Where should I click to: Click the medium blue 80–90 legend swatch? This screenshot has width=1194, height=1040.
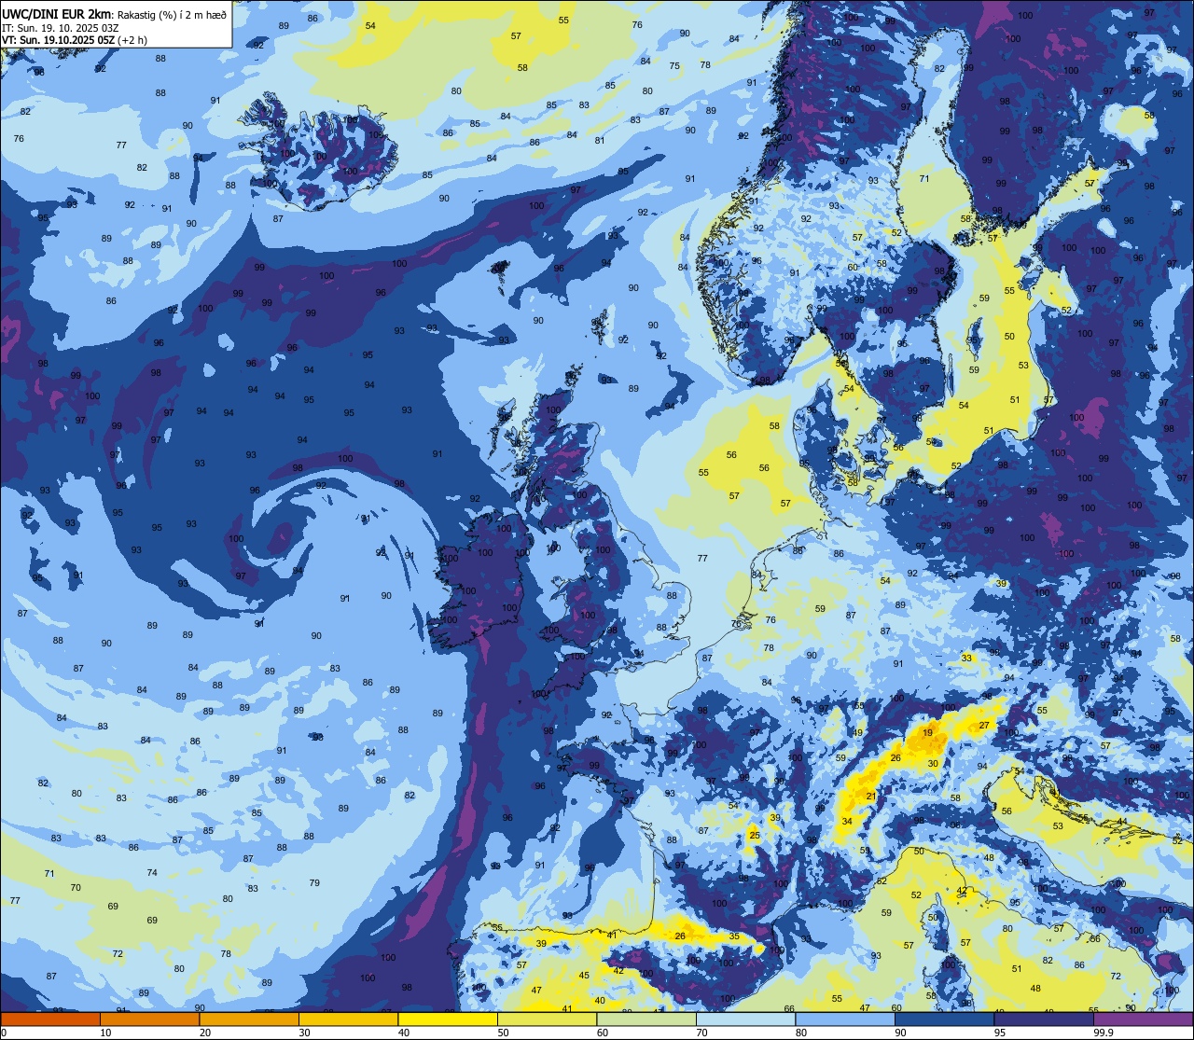coord(845,1019)
